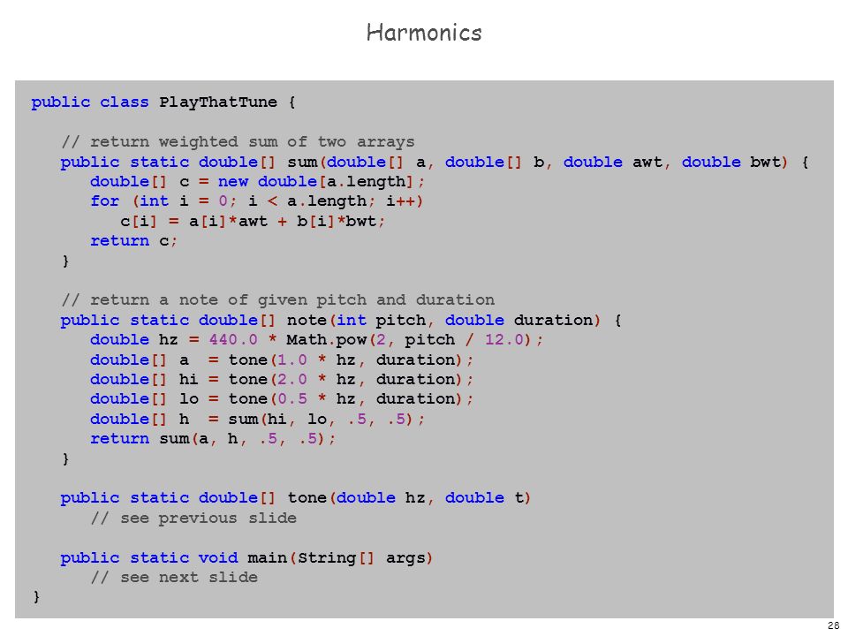
Task: Select the comment "// see previous slide"
Action: point(193,519)
